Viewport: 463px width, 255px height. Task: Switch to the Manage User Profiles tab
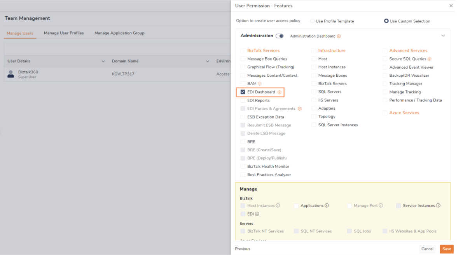point(64,33)
